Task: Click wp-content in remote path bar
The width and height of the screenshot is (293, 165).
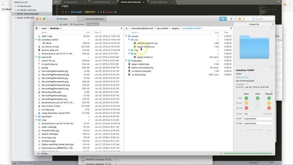Action: click(163, 28)
